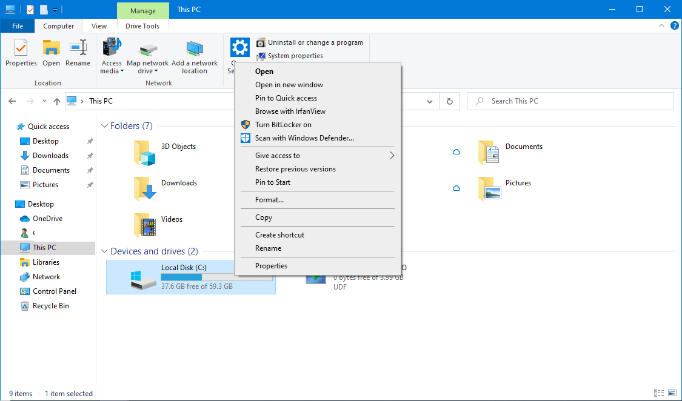Click the Refresh button beside address bar
This screenshot has height=401, width=682.
tap(450, 102)
